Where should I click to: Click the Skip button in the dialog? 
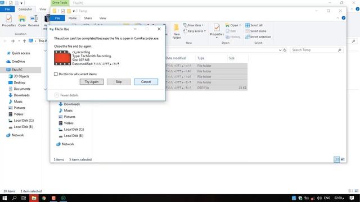coord(119,82)
